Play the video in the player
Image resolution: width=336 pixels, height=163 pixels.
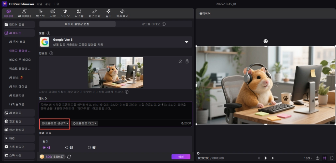(265, 158)
